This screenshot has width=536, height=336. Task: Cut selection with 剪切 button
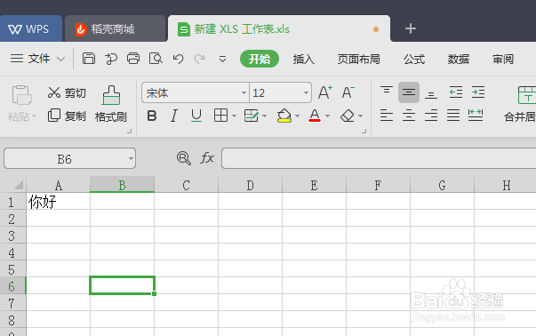(x=67, y=92)
